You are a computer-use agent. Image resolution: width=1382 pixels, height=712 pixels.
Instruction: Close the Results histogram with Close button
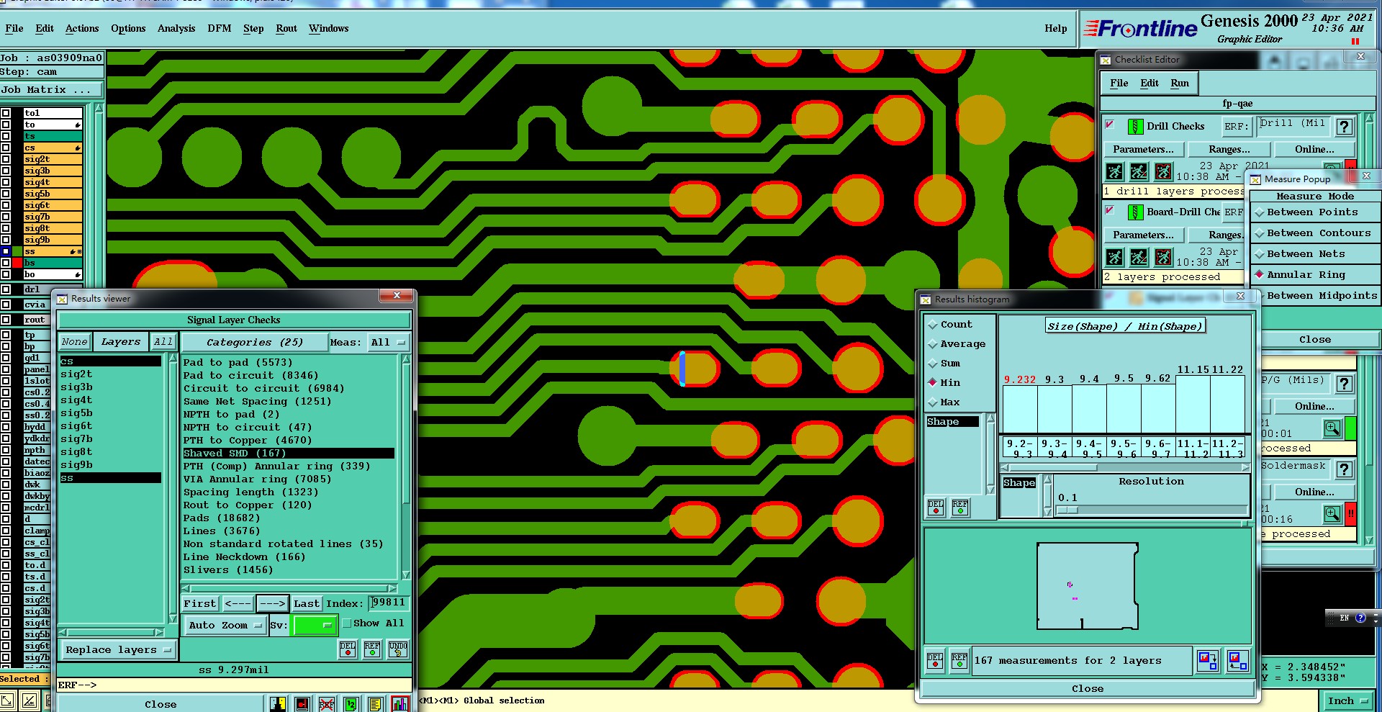point(1087,689)
